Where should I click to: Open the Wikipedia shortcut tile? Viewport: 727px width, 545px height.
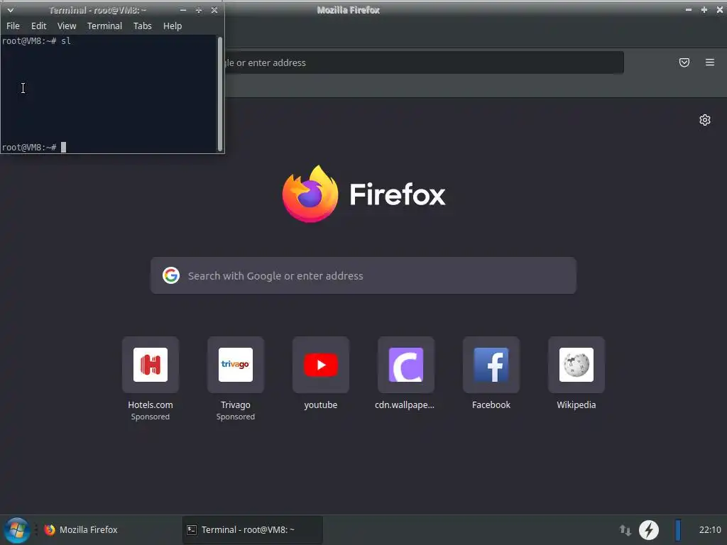click(576, 365)
